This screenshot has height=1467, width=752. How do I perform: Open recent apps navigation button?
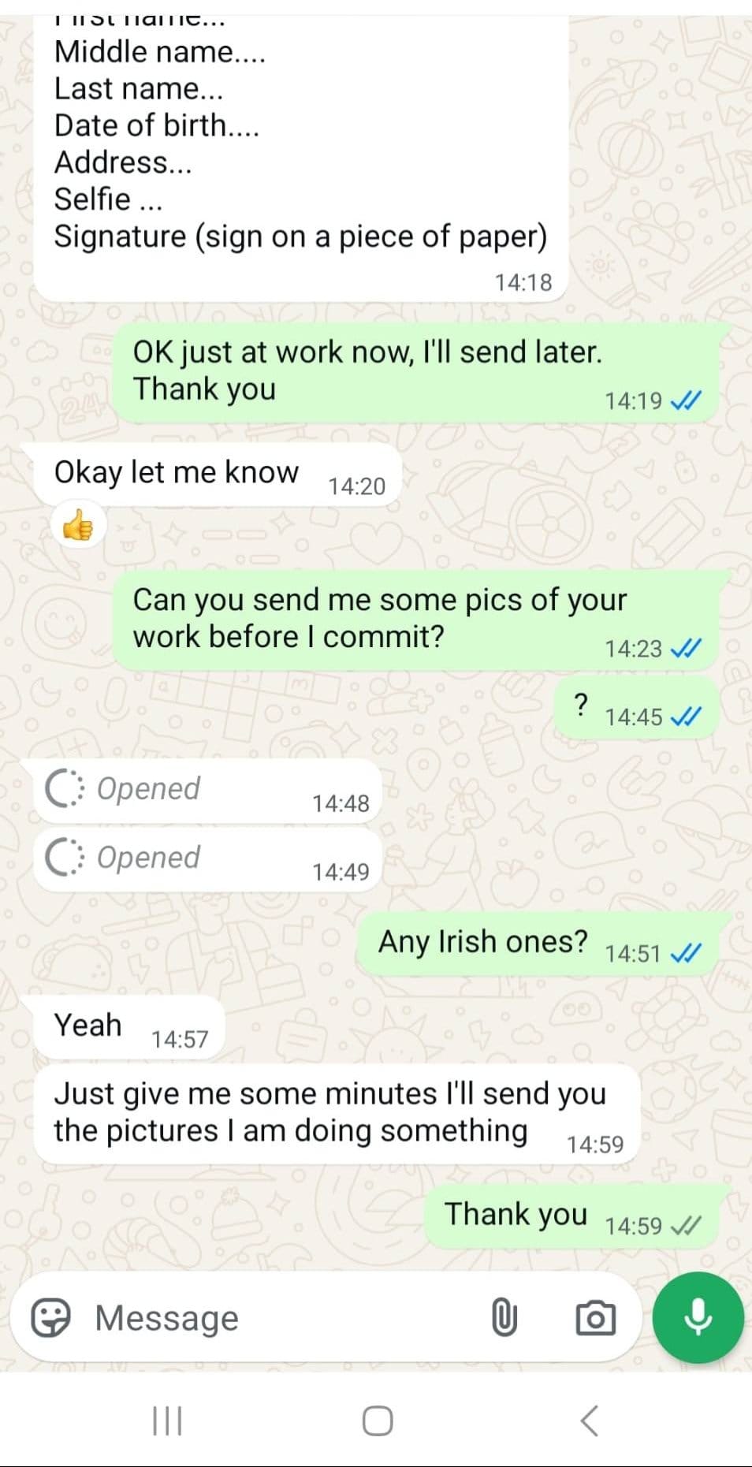167,1421
